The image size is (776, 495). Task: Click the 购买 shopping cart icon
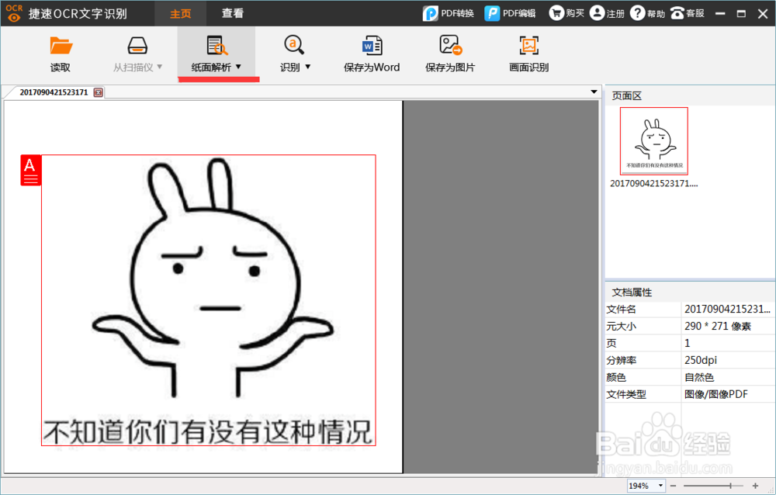point(556,13)
